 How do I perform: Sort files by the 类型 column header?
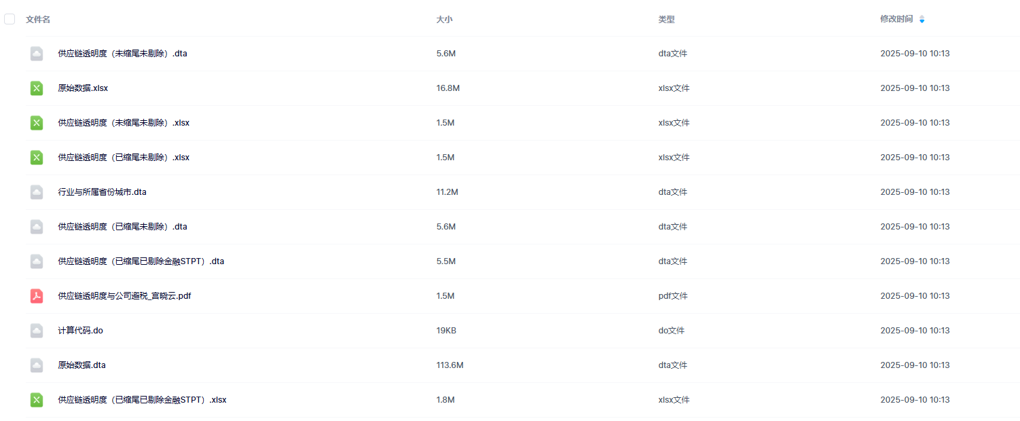coord(666,20)
